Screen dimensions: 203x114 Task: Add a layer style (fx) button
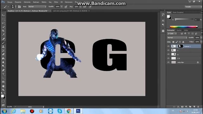click(x=178, y=107)
